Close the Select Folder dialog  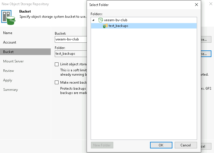point(197,5)
